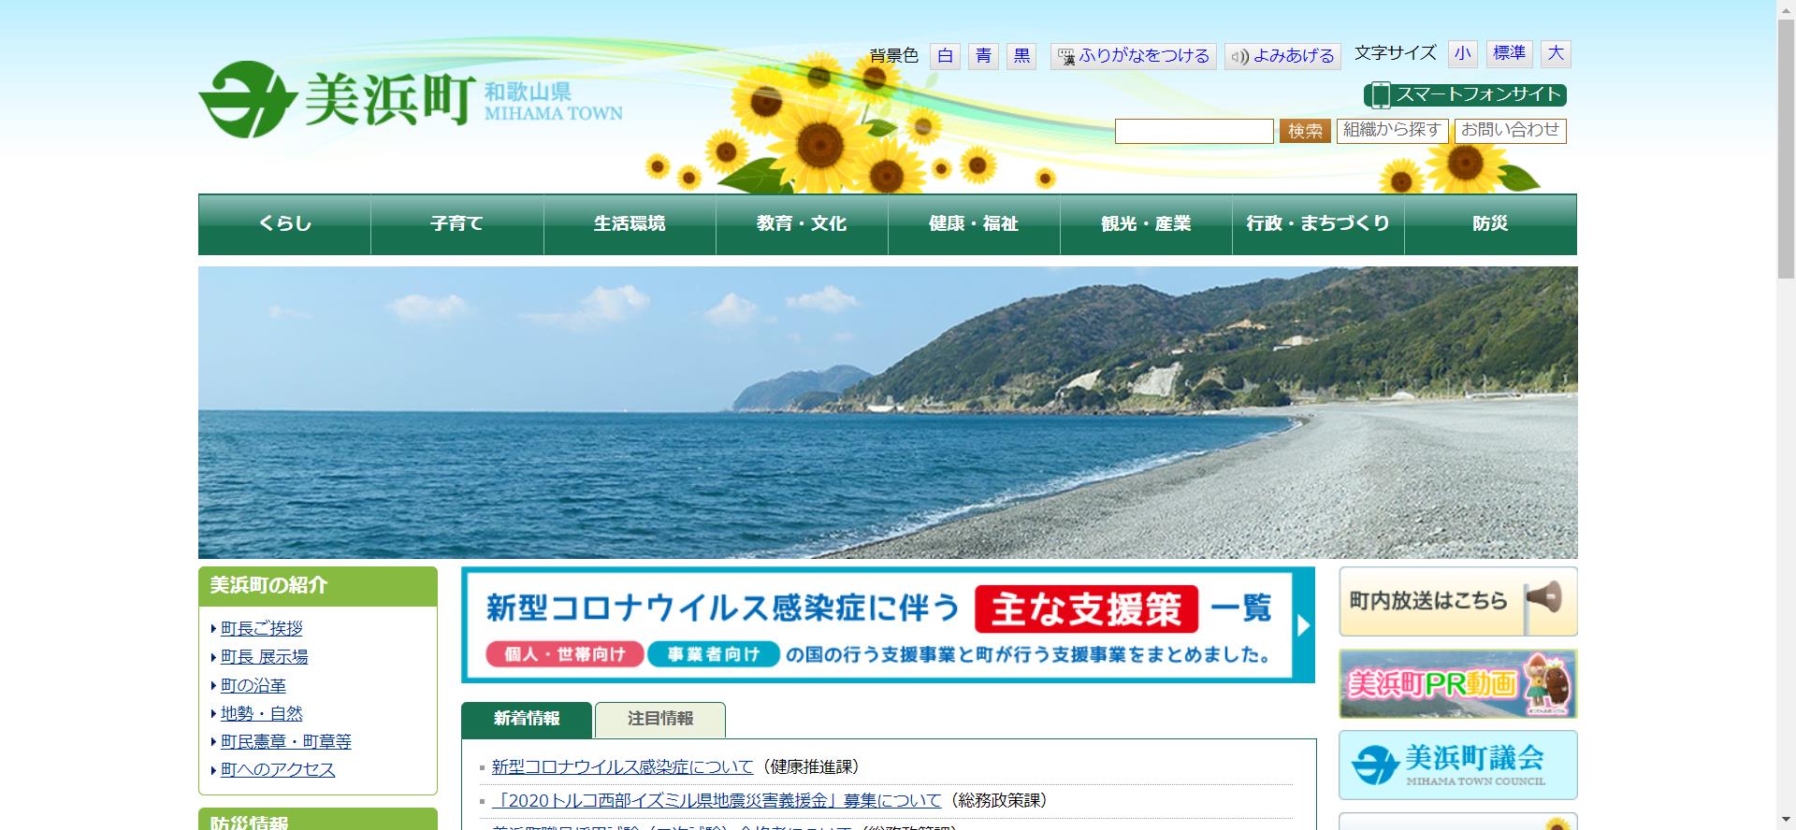Screen dimensions: 1796x830
Task: Open 組織から探す page
Action: (x=1392, y=131)
